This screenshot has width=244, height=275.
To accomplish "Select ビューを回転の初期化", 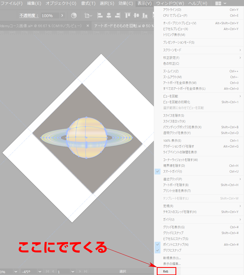I will pyautogui.click(x=199, y=102).
